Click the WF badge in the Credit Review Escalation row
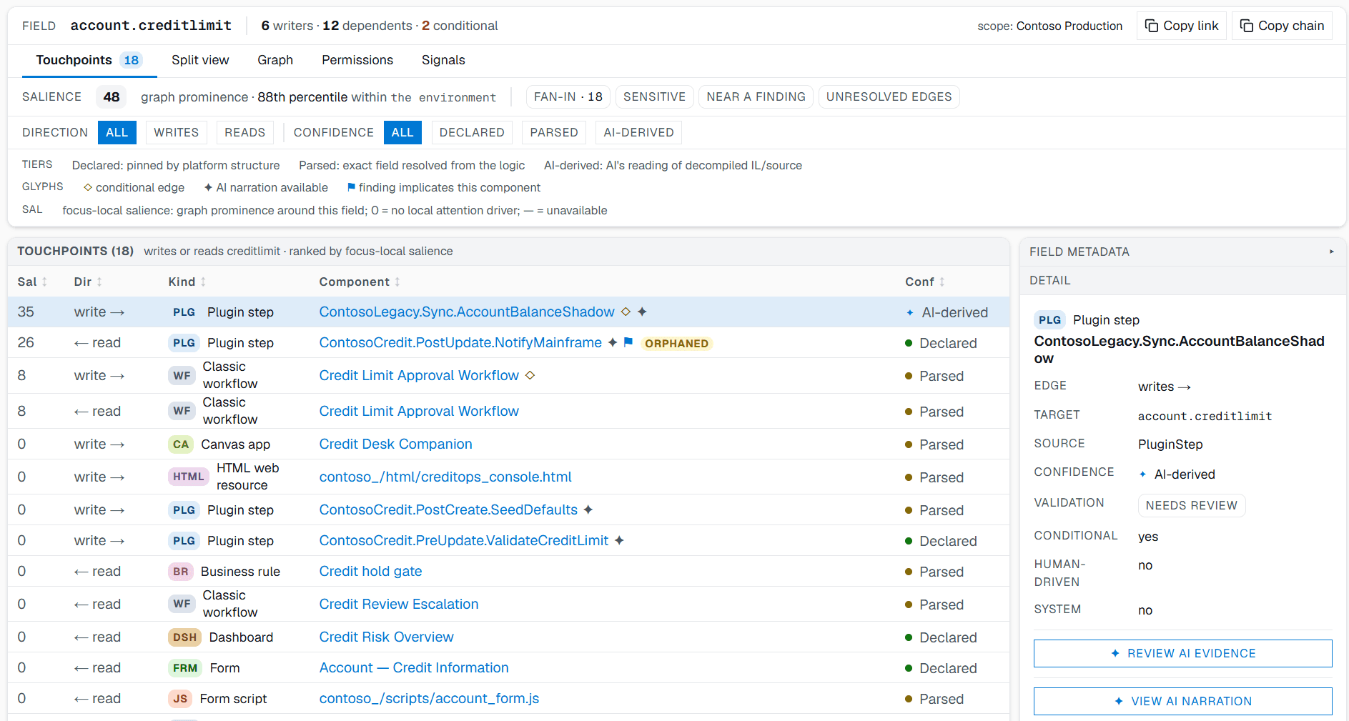Screen dimensions: 1349x721 182,604
